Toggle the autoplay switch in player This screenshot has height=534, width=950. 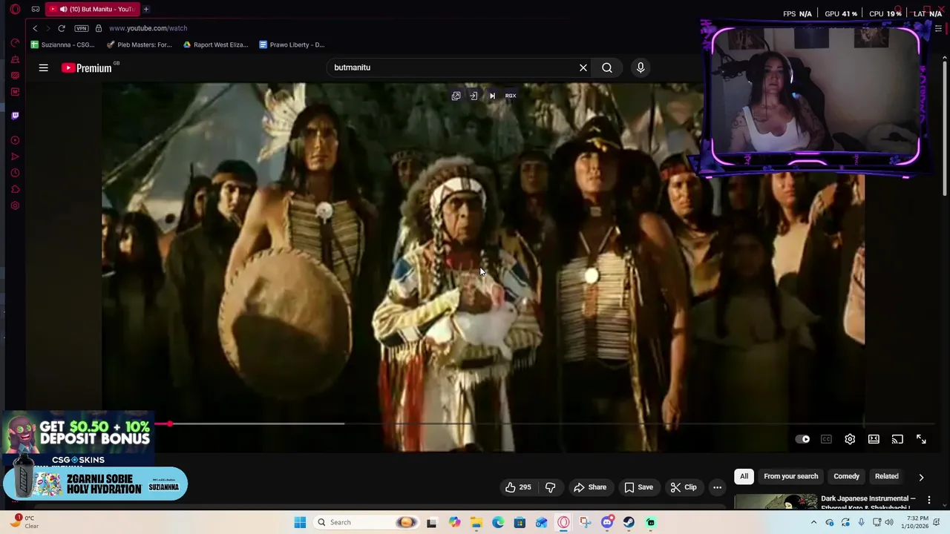802,439
